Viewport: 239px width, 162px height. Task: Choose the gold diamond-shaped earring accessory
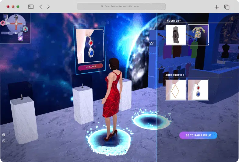coord(176,90)
